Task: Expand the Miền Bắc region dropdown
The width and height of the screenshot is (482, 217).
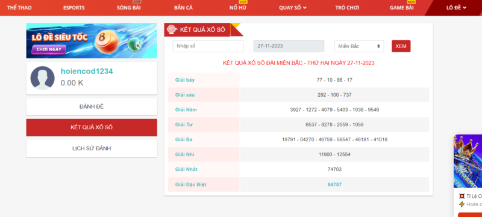Action: (x=359, y=46)
